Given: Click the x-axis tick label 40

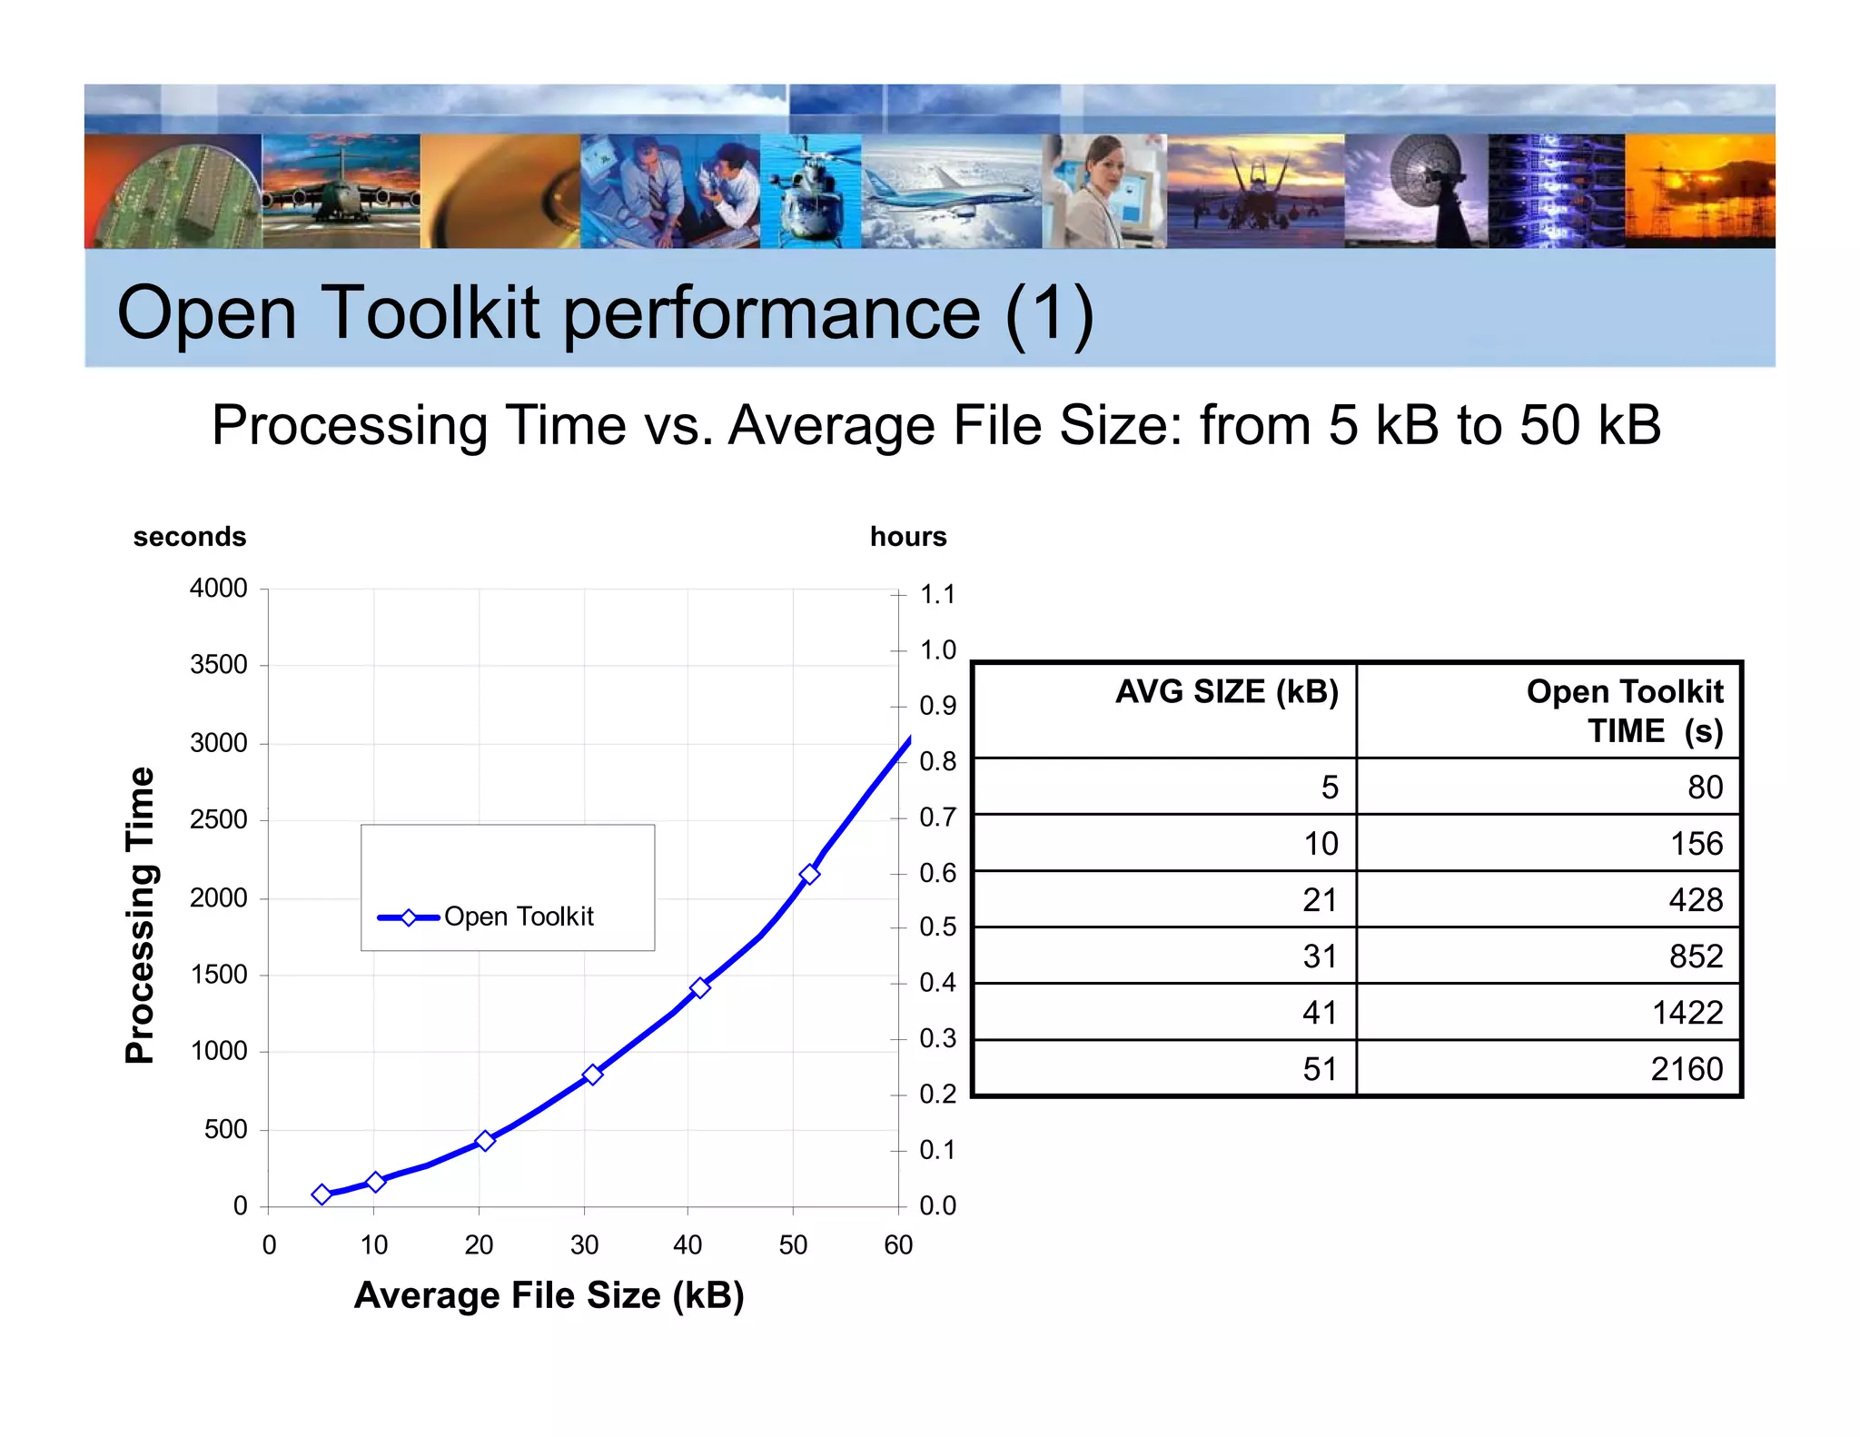Looking at the screenshot, I should (688, 1244).
